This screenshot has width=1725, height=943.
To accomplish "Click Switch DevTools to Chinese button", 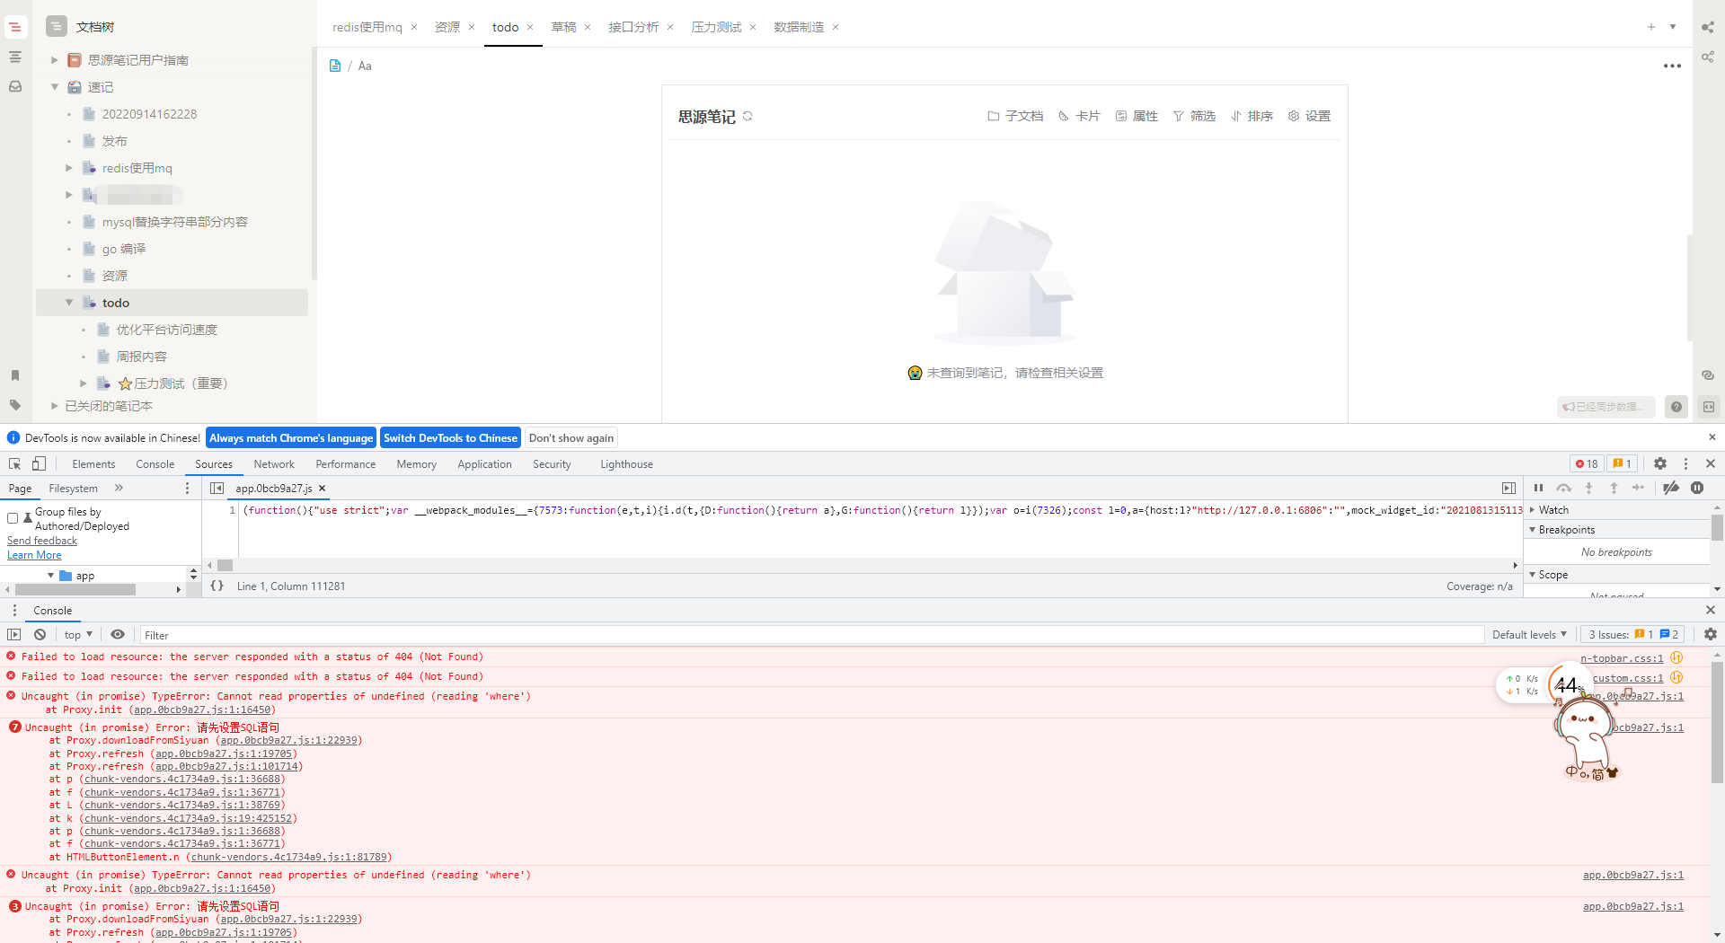I will tap(450, 438).
